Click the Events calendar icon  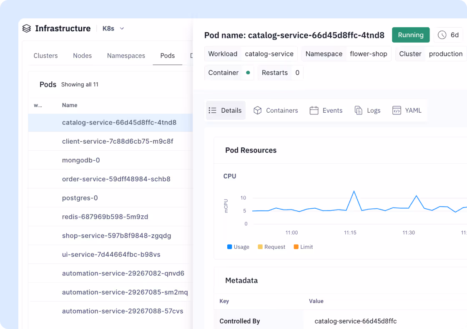pos(314,110)
